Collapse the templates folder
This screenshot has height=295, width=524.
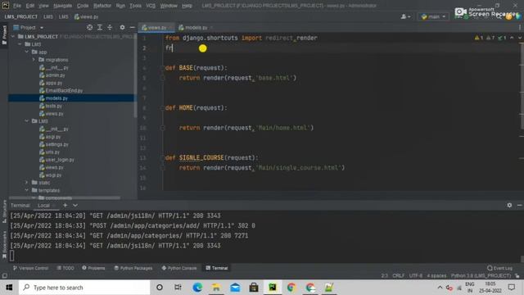coord(27,190)
